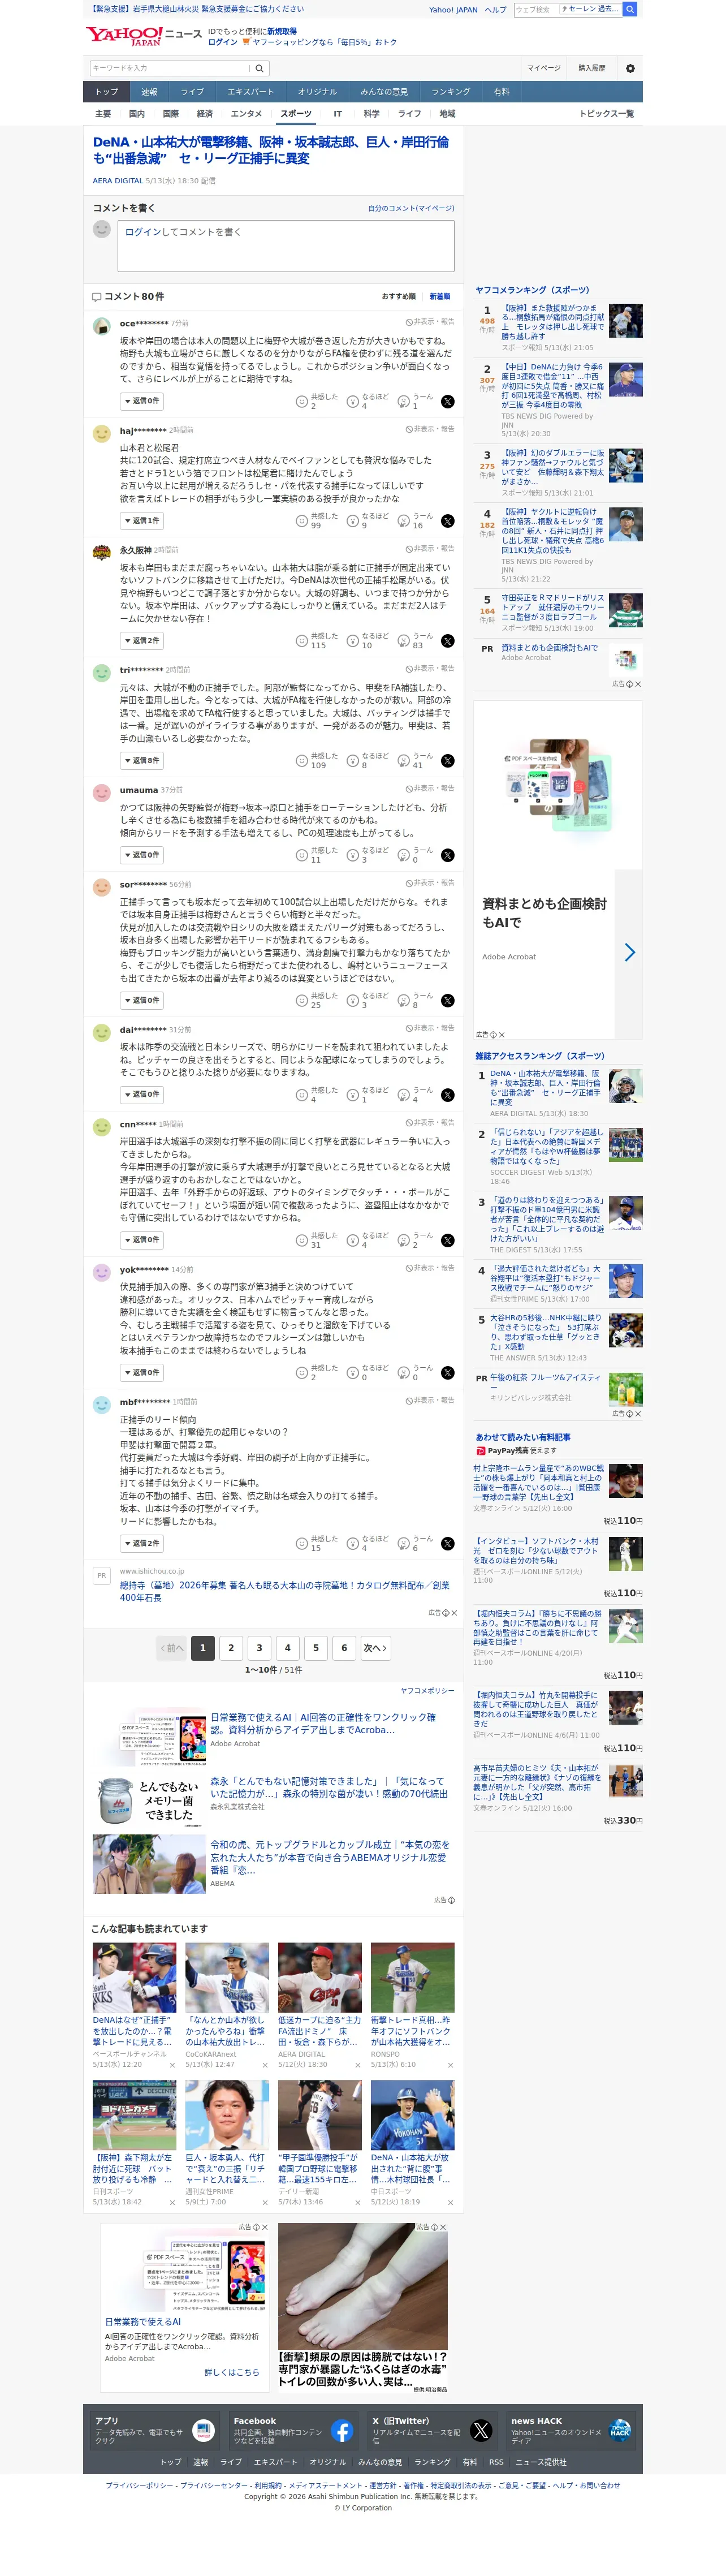This screenshot has height=2576, width=726.
Task: Expand replies on cnn's comment
Action: coord(141,1240)
